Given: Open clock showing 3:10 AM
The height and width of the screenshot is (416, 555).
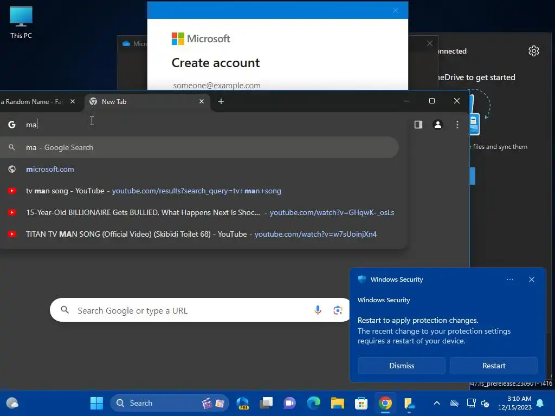Looking at the screenshot, I should tap(515, 403).
